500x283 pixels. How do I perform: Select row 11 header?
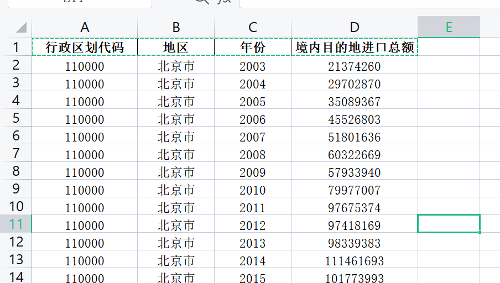pyautogui.click(x=16, y=224)
